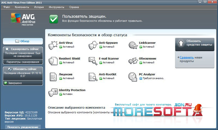The image size is (218, 130).
Task: Click LinkScanner Активный status check icon
Action: pos(141,47)
